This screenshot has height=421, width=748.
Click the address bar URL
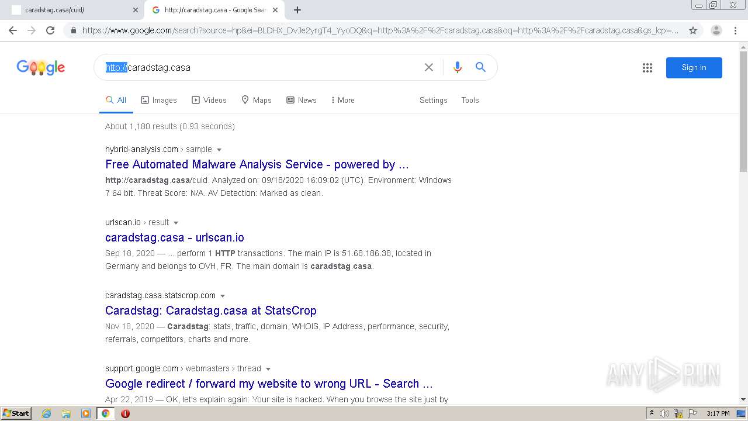click(x=380, y=30)
